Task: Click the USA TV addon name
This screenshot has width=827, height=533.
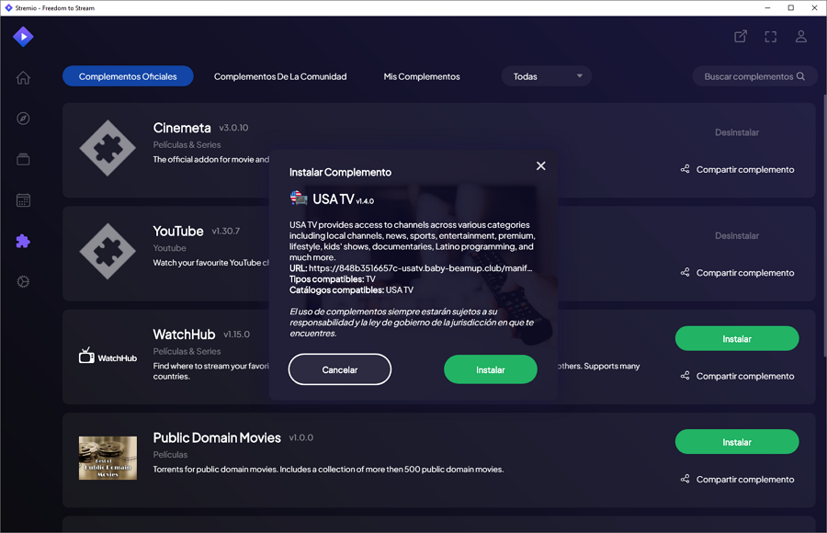Action: 334,198
